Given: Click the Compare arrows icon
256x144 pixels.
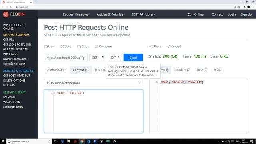Looking at the screenshot, I should click(96, 46).
